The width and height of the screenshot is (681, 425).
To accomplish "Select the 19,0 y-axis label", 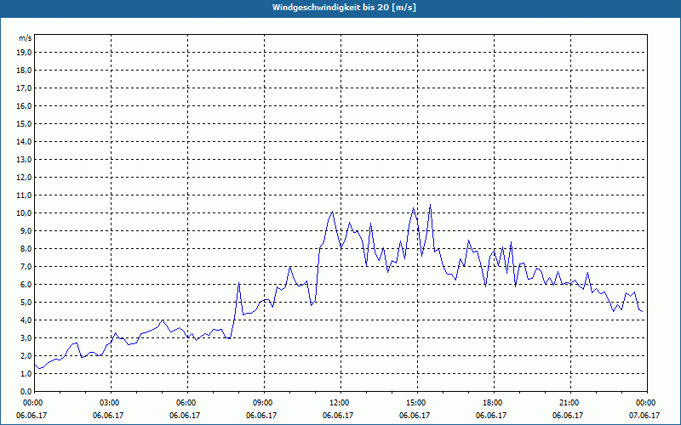I will [24, 53].
